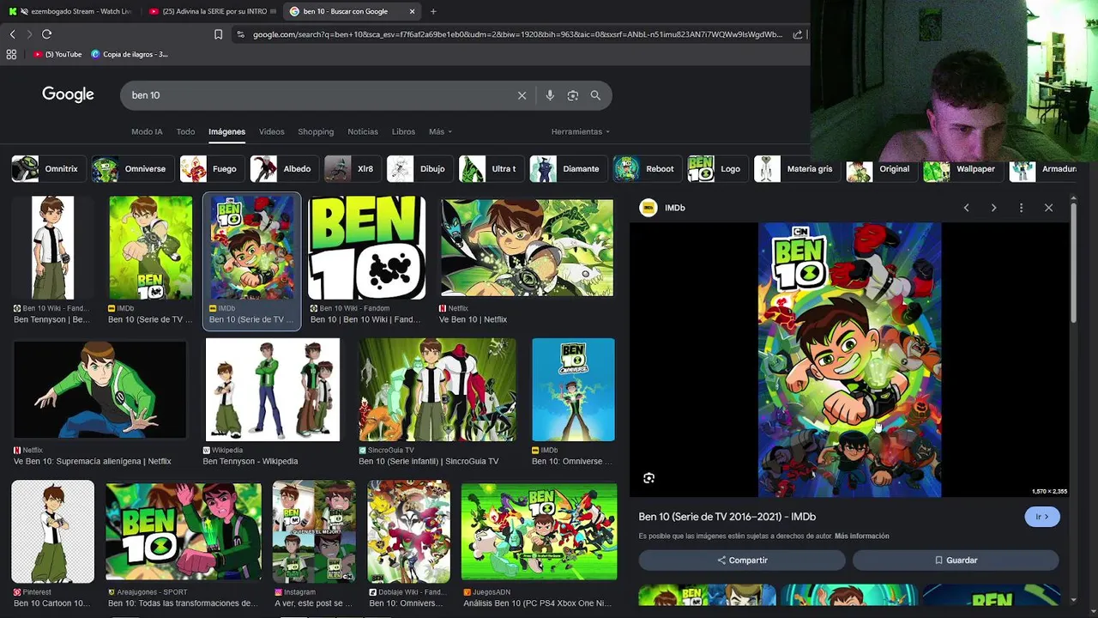
Task: Close the image preview panel
Action: tap(1048, 208)
